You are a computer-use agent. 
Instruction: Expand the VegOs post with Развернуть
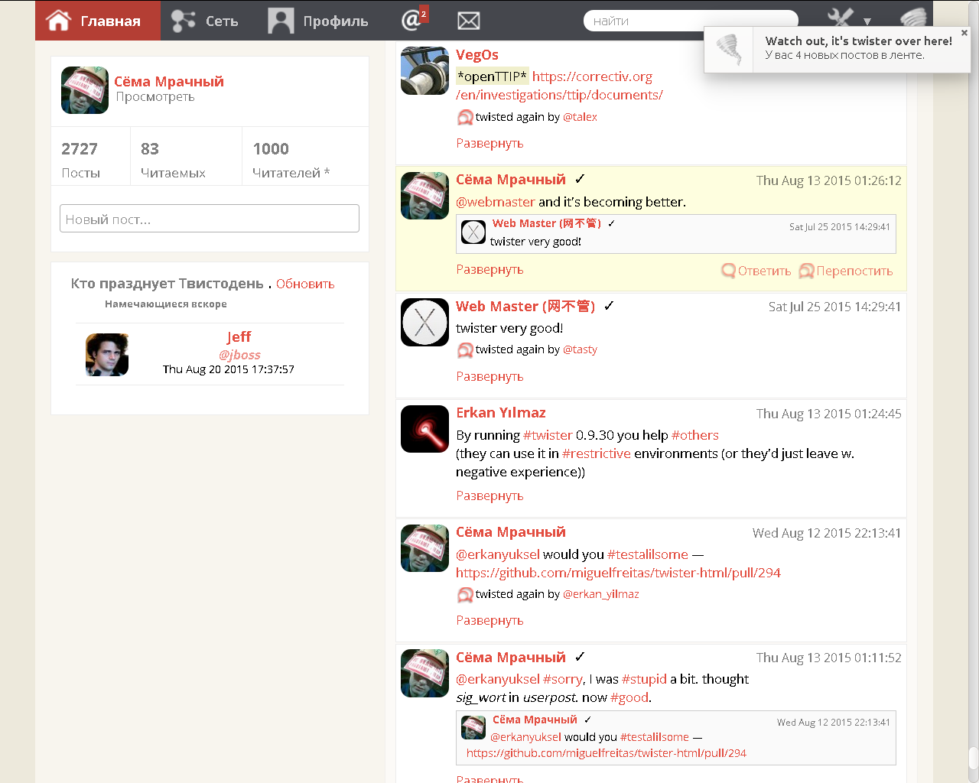[x=489, y=143]
